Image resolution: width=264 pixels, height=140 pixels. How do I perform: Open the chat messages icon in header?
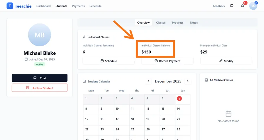click(232, 6)
